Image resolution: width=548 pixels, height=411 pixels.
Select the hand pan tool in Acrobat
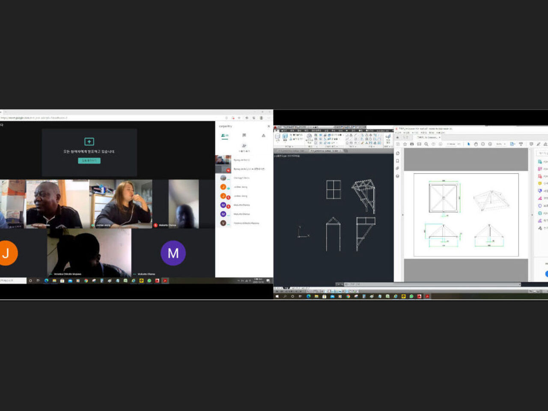(x=476, y=144)
